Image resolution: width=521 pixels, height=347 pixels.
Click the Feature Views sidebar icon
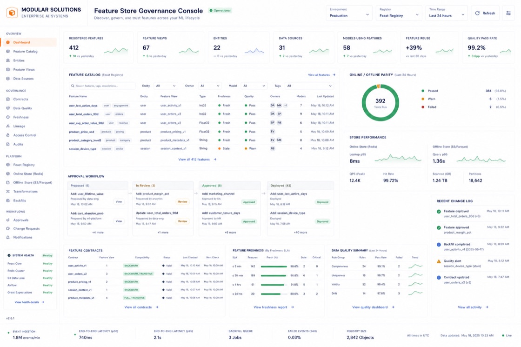8,69
